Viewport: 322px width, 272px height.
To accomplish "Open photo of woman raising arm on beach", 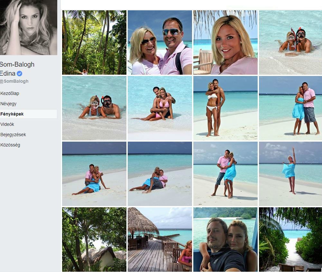I will [290, 174].
